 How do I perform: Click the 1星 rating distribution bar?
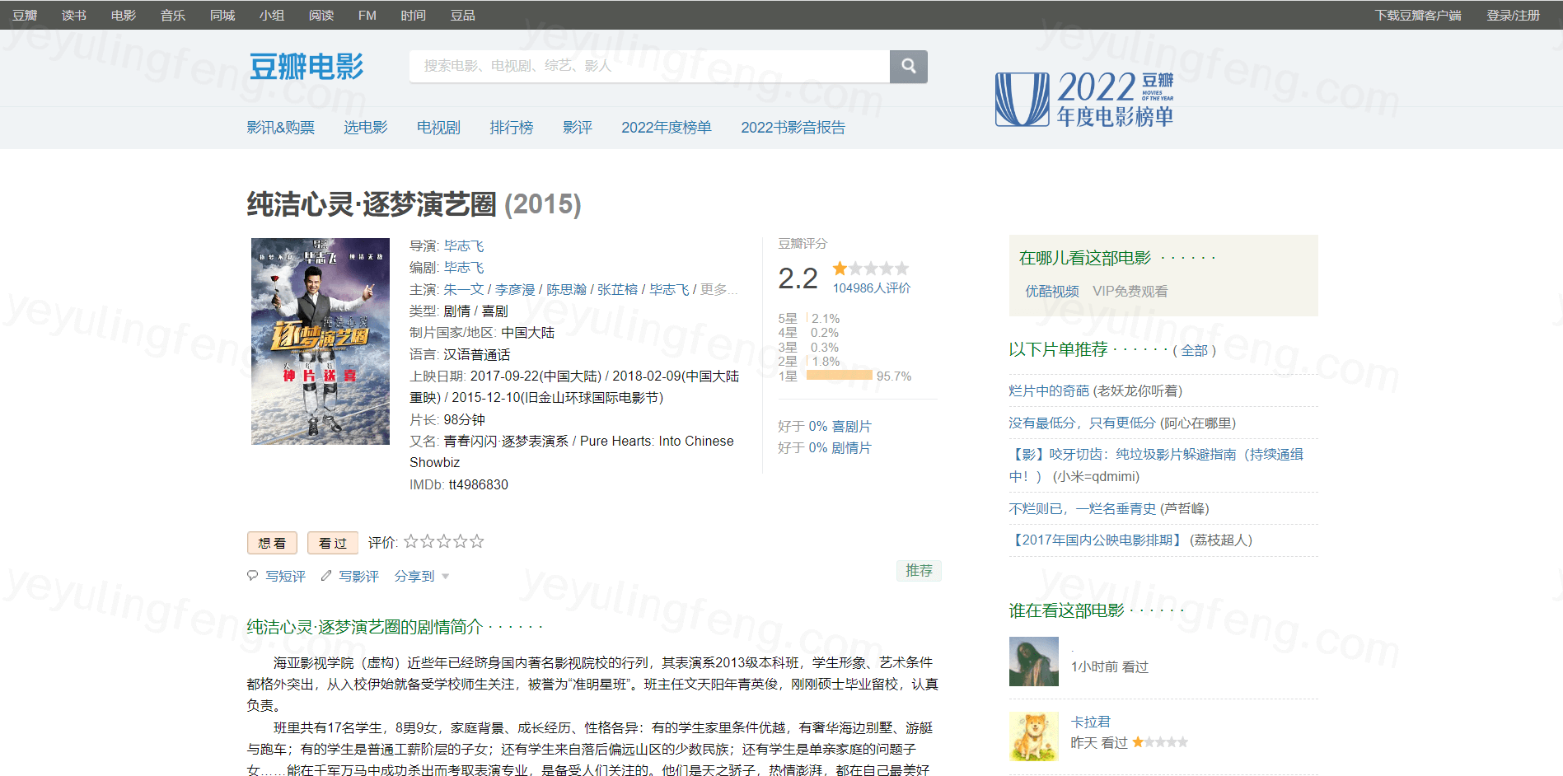(x=839, y=376)
